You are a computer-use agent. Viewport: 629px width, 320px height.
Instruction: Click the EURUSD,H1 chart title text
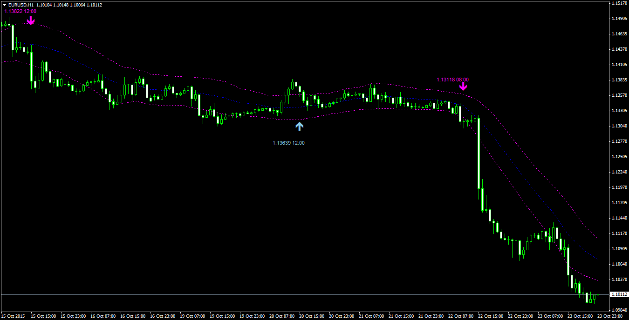click(x=21, y=5)
